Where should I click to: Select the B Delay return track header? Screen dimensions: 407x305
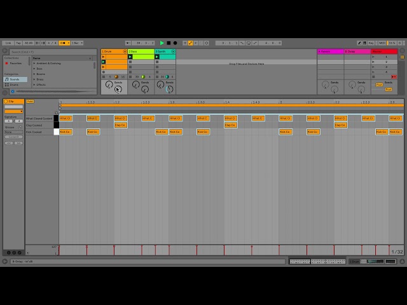[x=357, y=51]
